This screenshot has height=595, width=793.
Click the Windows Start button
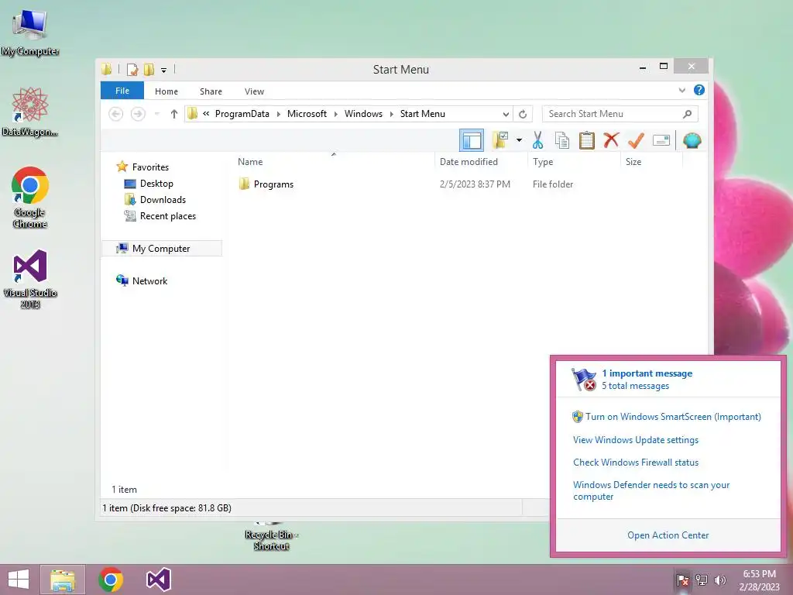click(19, 580)
